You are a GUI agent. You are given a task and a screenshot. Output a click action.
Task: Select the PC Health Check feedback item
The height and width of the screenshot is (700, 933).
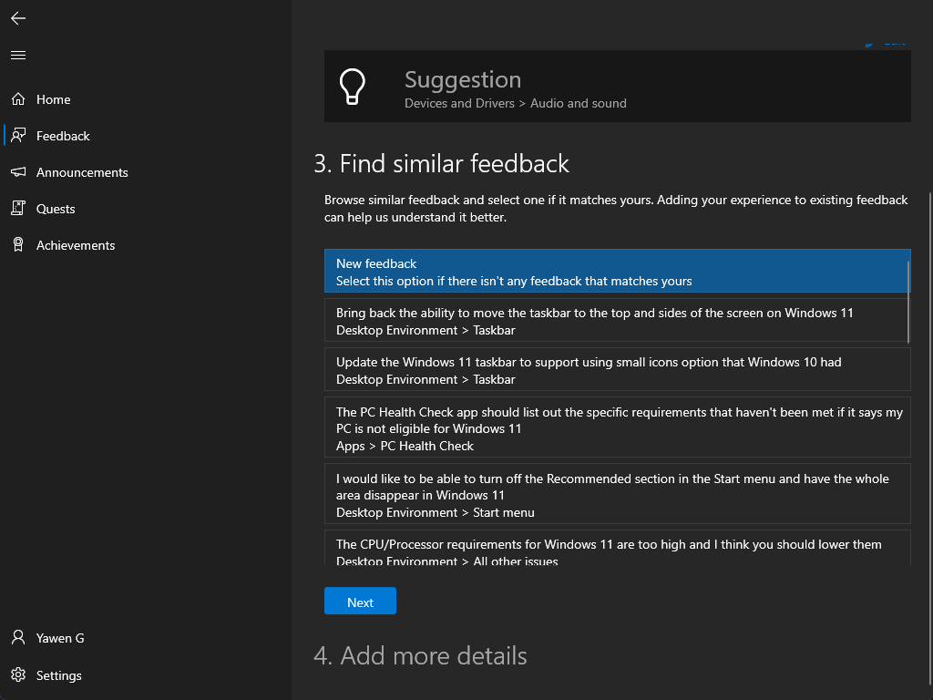click(x=616, y=428)
